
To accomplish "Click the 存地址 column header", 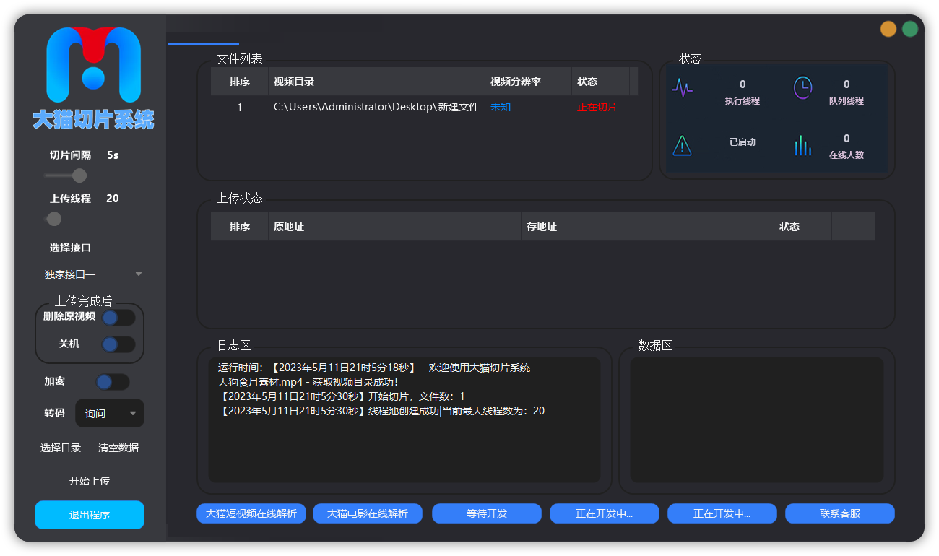I will pyautogui.click(x=648, y=227).
